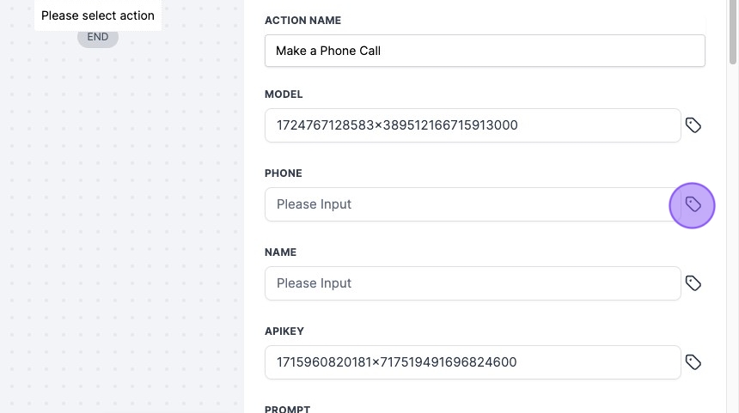
Task: Click the END node on the canvas
Action: coord(98,37)
